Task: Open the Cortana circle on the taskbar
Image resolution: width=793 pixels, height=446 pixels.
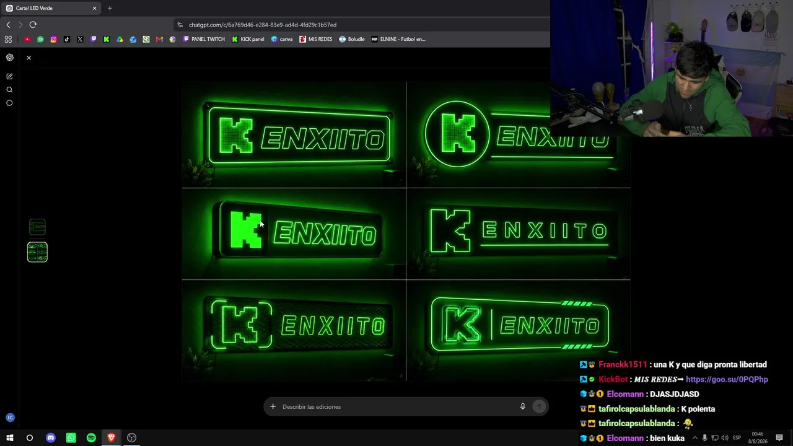Action: [29, 438]
